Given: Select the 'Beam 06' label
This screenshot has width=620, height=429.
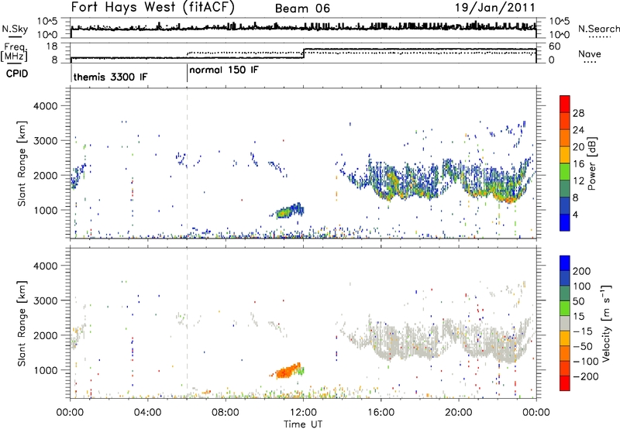Looking at the screenshot, I should tap(302, 9).
